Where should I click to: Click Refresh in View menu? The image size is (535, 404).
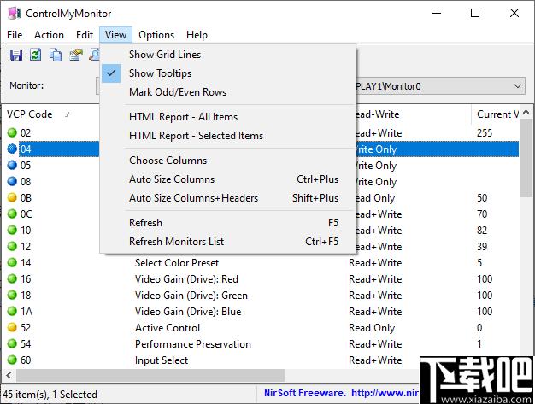[228, 223]
